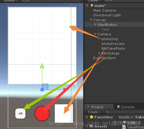The image size is (144, 129).
Task: Click the red X-axis gizmo arrow
Action: point(66,89)
